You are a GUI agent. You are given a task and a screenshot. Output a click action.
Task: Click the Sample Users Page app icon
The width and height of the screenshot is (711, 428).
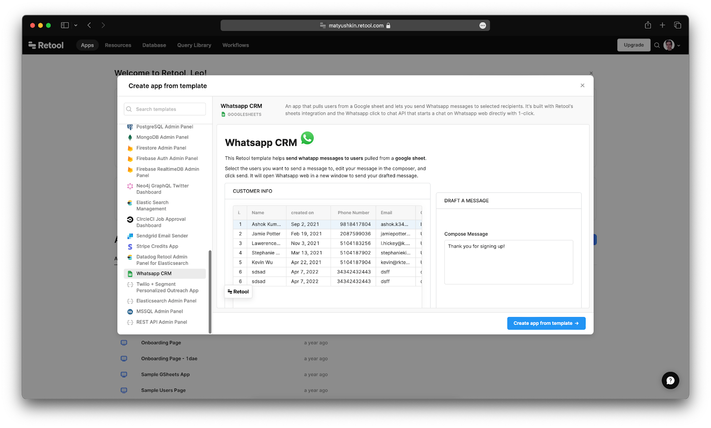pos(124,390)
